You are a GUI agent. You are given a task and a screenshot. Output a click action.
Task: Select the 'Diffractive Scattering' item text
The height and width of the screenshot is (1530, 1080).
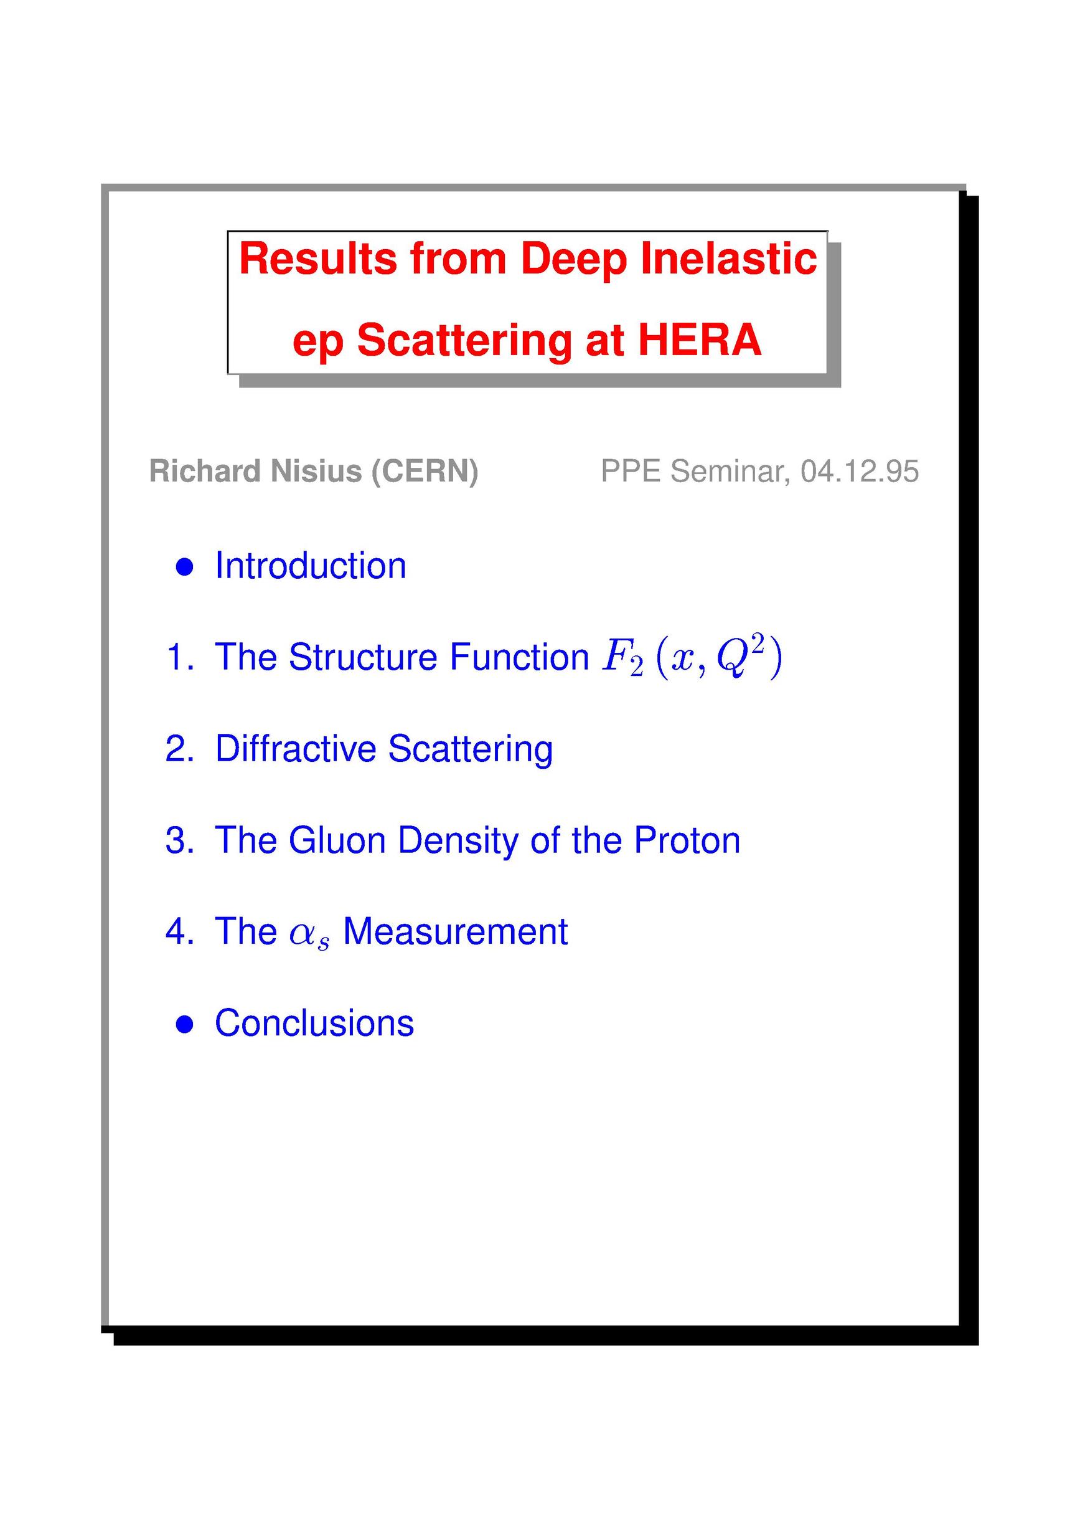point(384,749)
